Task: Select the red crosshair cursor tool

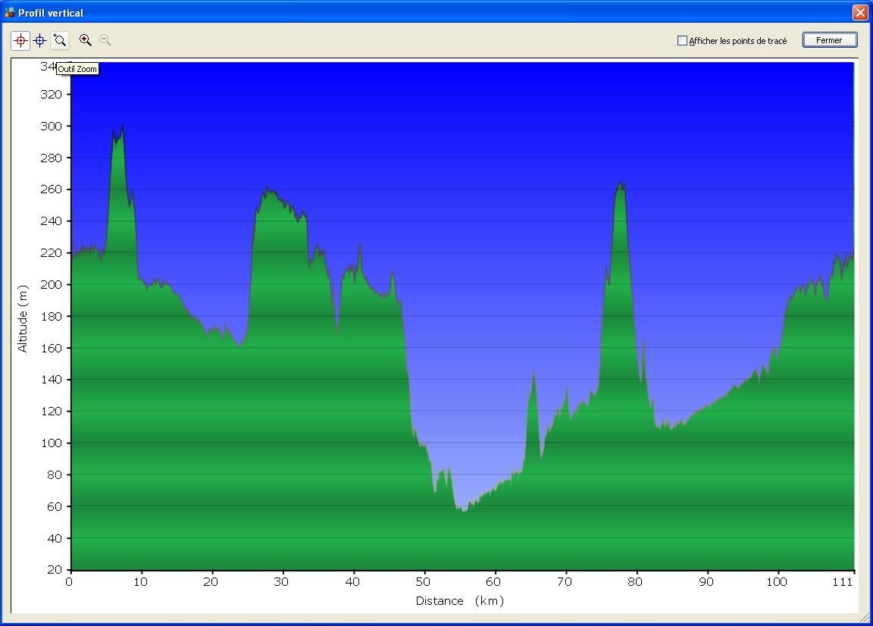Action: [x=20, y=40]
